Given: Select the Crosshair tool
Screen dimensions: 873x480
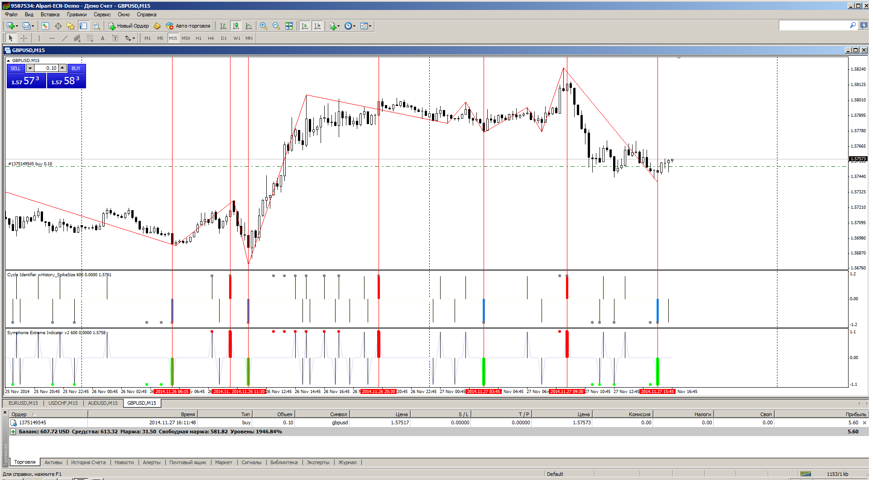Looking at the screenshot, I should (x=24, y=38).
